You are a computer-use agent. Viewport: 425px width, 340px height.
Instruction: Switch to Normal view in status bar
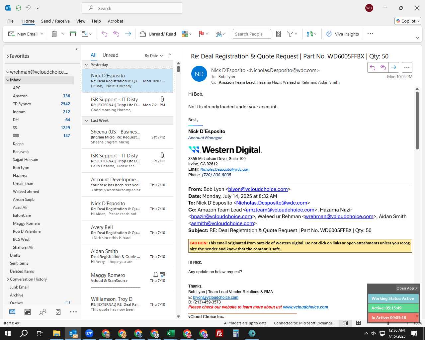click(x=345, y=323)
